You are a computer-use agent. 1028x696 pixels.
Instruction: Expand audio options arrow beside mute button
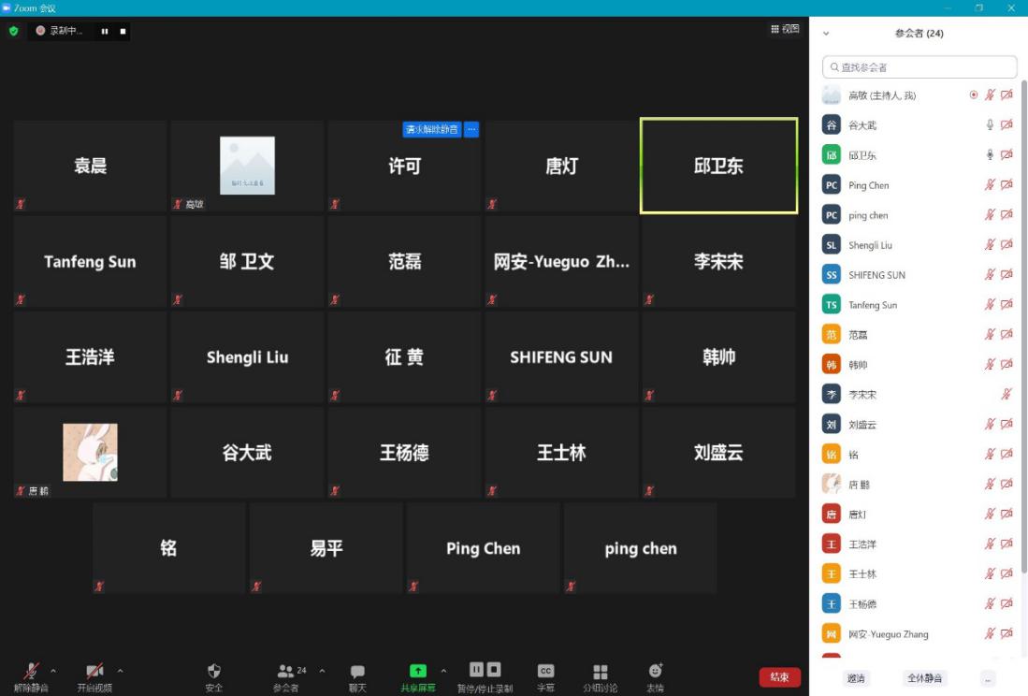click(53, 671)
